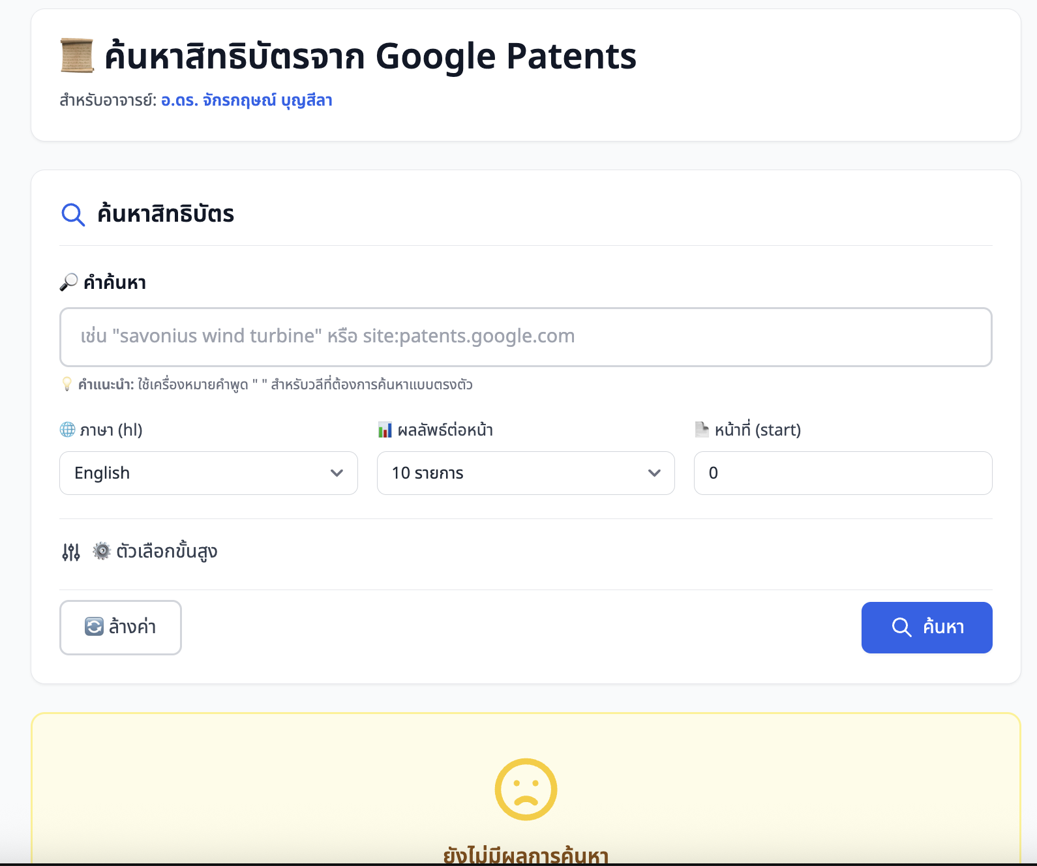Open the 10 รายการ results-per-page dropdown

coord(526,473)
